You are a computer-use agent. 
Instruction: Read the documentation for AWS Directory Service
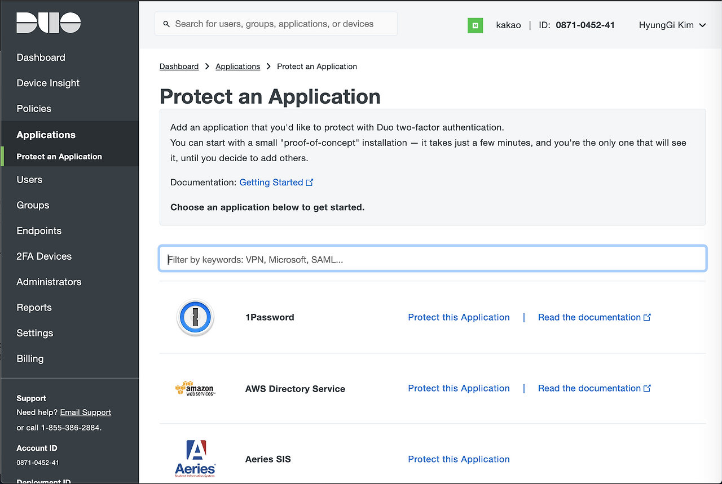click(589, 388)
